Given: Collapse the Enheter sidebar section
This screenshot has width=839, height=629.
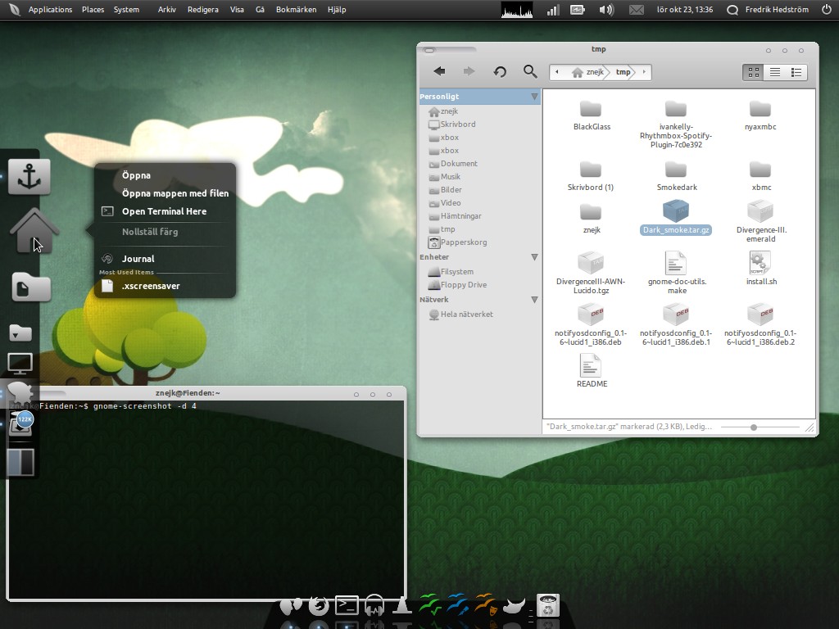Looking at the screenshot, I should point(534,257).
